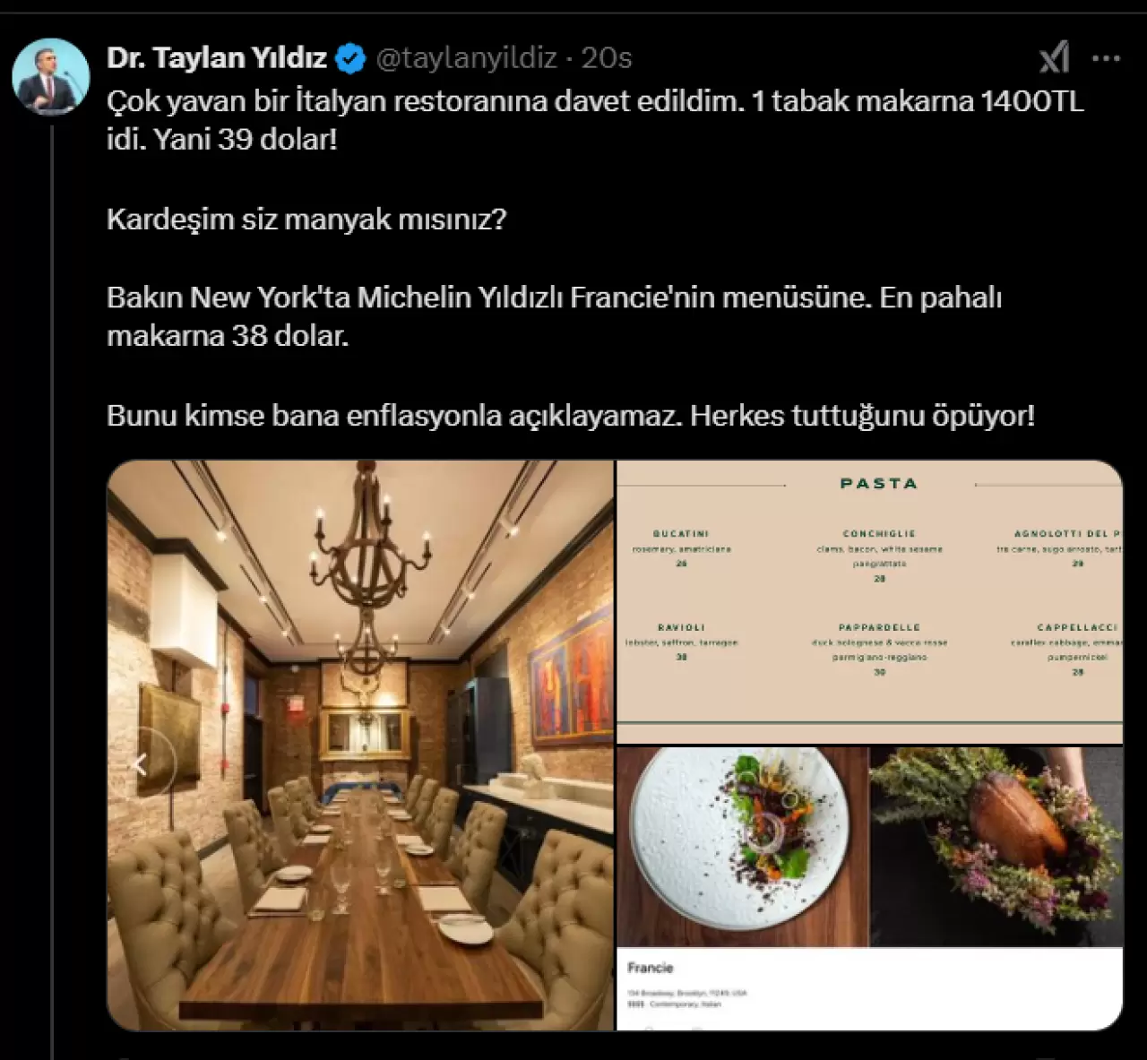Open the herb-wreathed roast photo
The image size is (1147, 1060).
[x=996, y=847]
